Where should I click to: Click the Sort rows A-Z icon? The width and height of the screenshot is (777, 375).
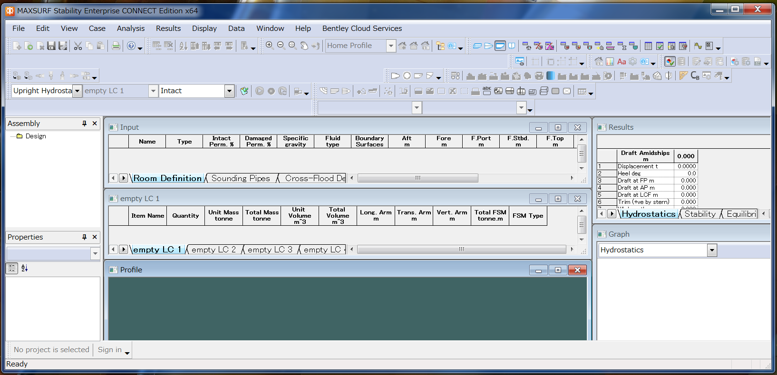(184, 46)
